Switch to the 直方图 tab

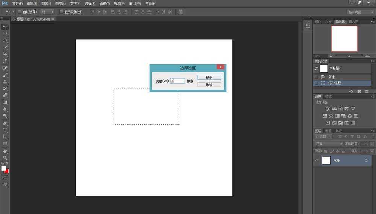click(353, 22)
